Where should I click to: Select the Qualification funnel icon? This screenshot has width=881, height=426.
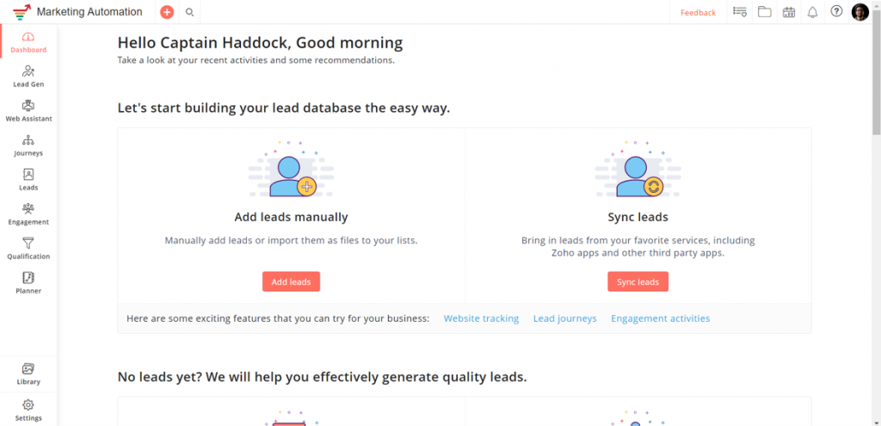(x=28, y=244)
